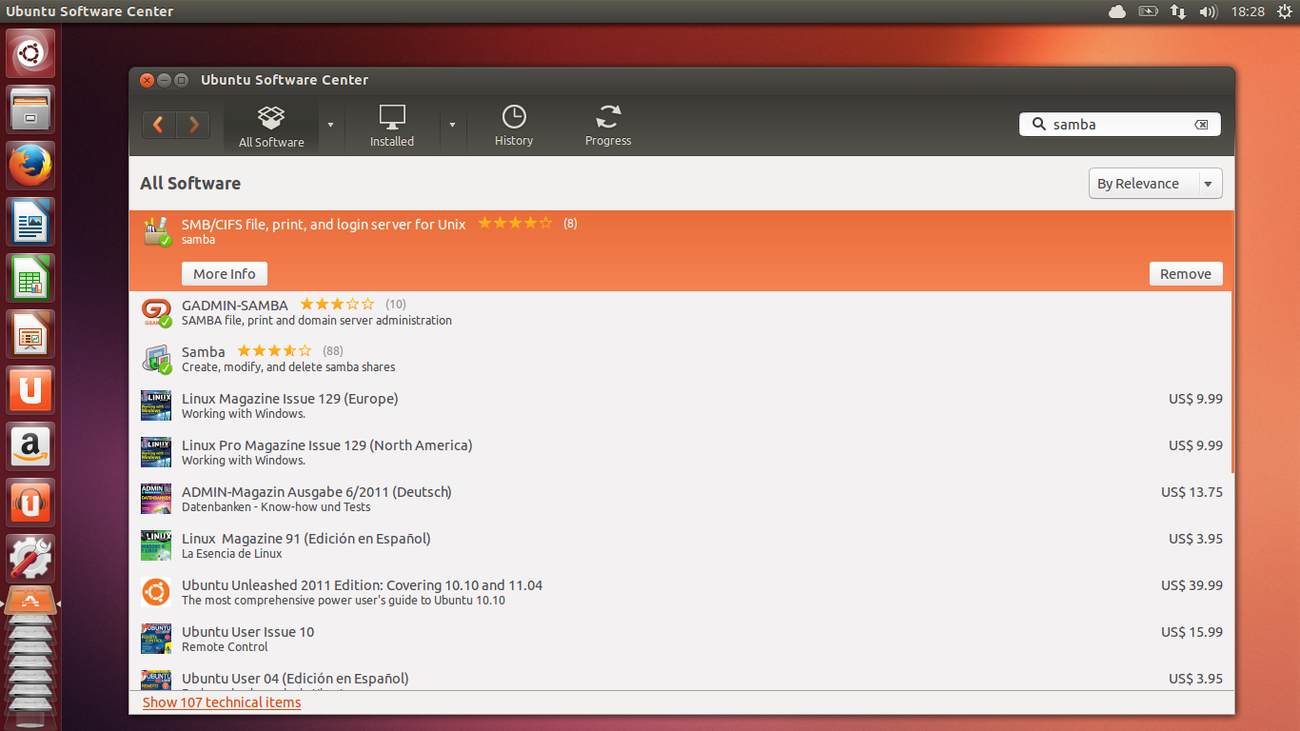Viewport: 1300px width, 731px height.
Task: Open the cloud indicator in top panel
Action: [x=1117, y=11]
